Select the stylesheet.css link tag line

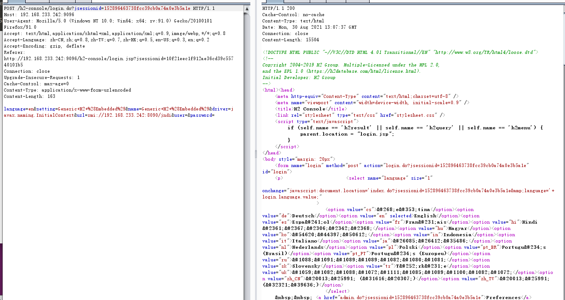(360, 115)
